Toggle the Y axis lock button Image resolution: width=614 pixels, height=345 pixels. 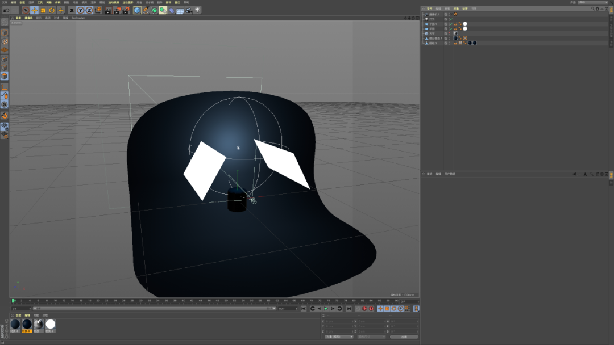click(x=80, y=11)
